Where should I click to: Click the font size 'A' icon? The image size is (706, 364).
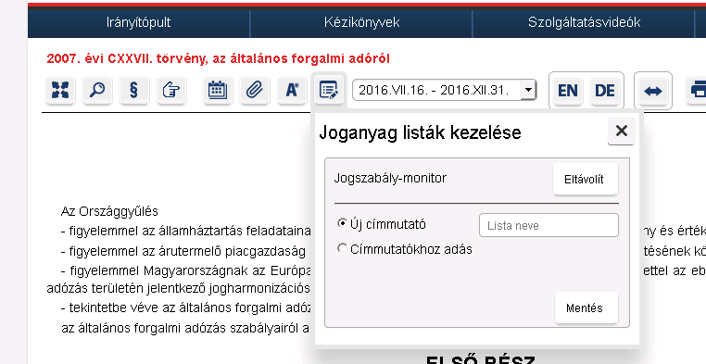(x=292, y=90)
